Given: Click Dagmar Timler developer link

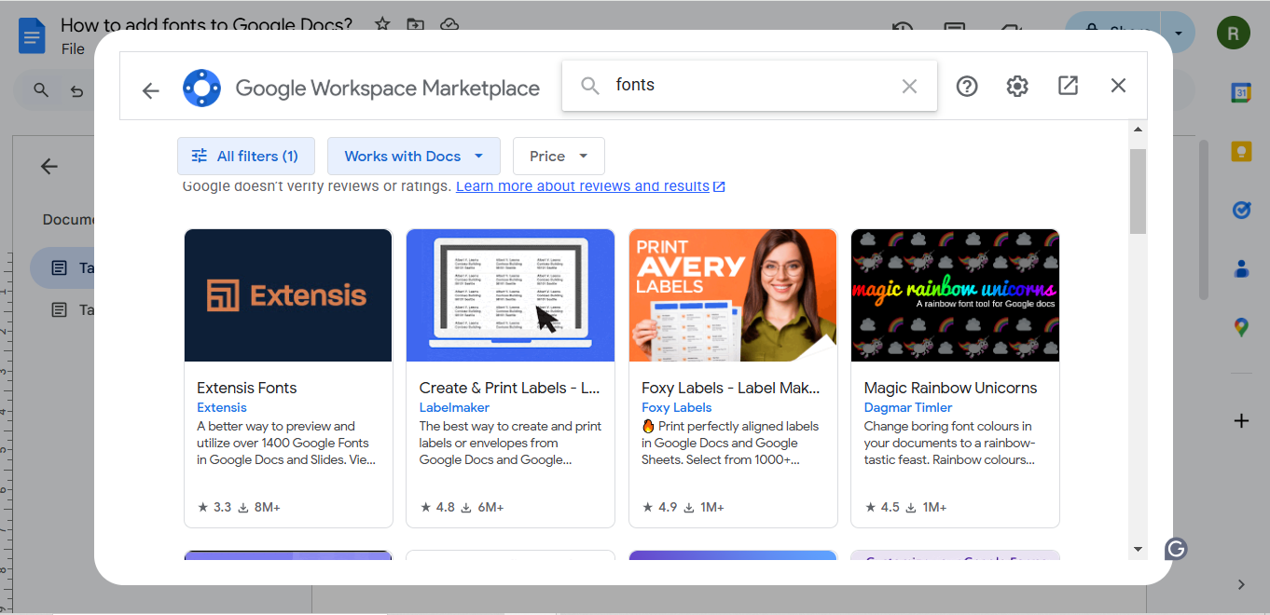Looking at the screenshot, I should tap(908, 407).
